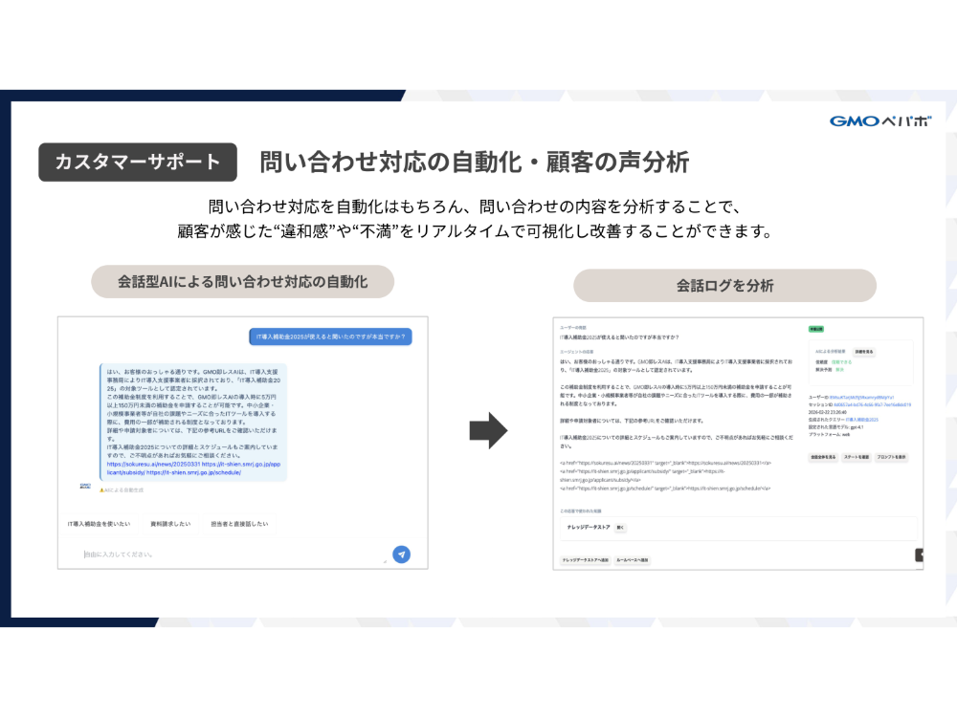Viewport: 957px width, 717px height.
Task: Choose quick reply 担当者と直接話したい
Action: click(x=239, y=524)
